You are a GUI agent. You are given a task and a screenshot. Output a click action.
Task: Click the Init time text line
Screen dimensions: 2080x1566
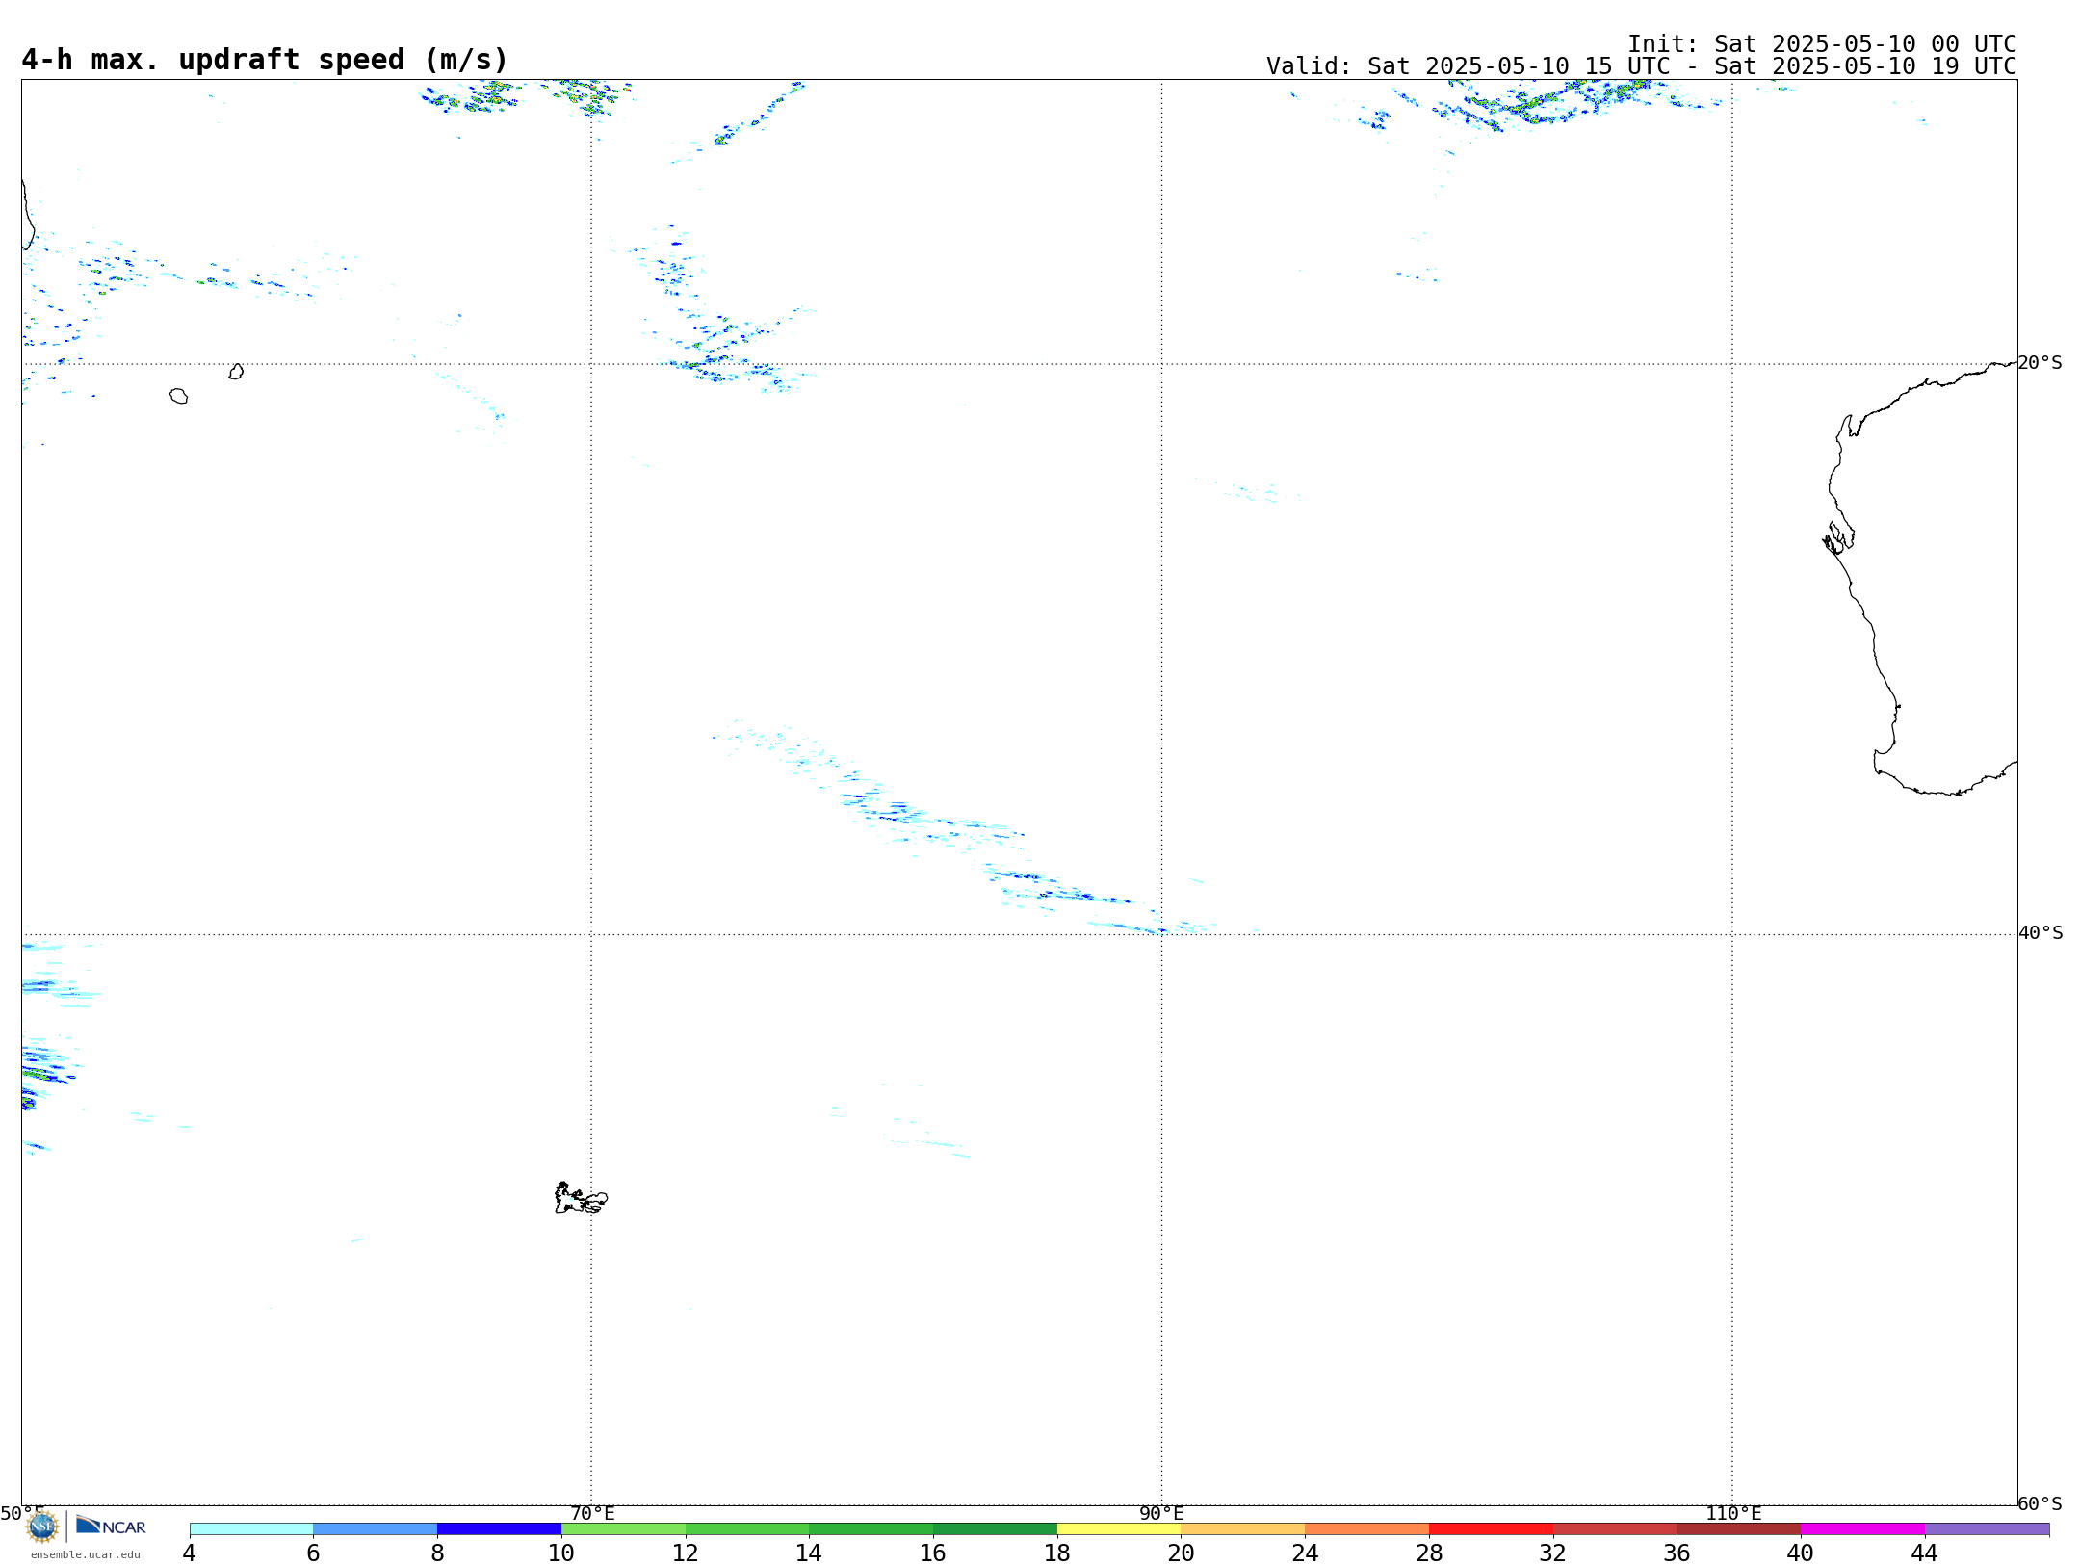tap(1822, 43)
